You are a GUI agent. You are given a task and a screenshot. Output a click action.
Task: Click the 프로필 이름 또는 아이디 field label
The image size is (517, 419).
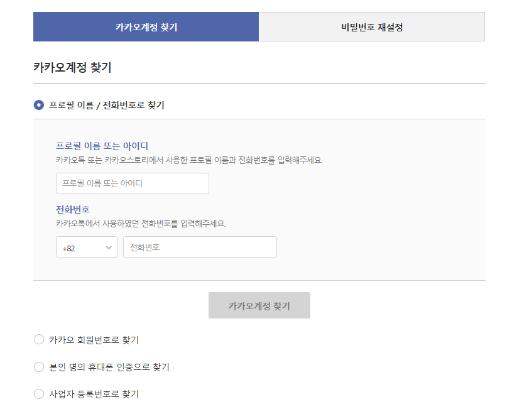click(x=102, y=146)
